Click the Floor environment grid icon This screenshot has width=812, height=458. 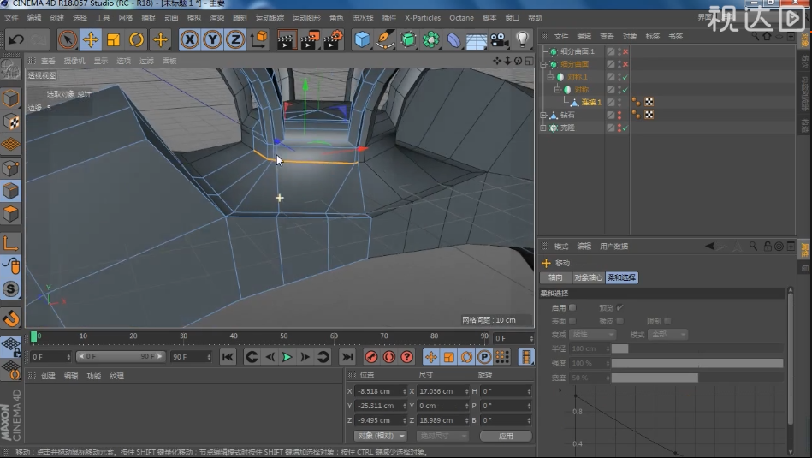(x=477, y=40)
